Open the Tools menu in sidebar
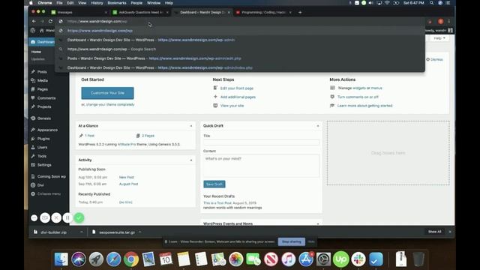Viewport: 480px width, 270px height. click(42, 156)
